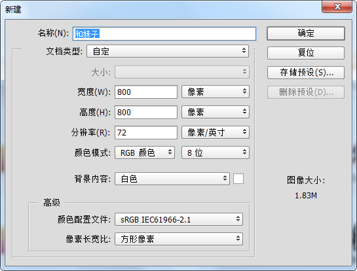Click the disabled 大小 dropdown

(x=182, y=72)
